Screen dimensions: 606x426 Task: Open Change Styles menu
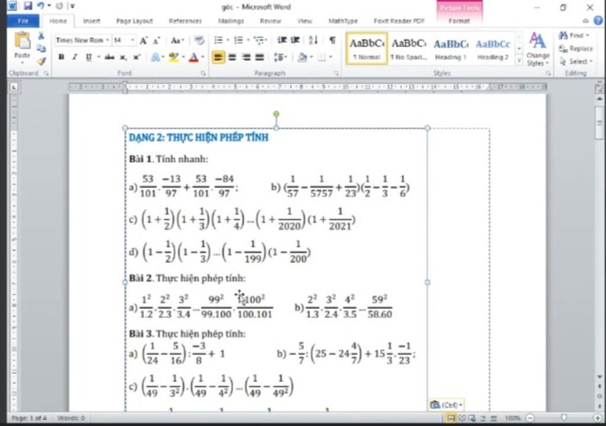pos(537,50)
